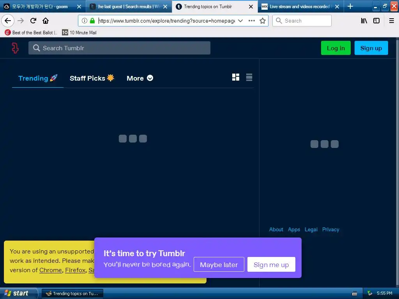Viewport: 399px width, 299px height.
Task: Select the Staff Picks tab
Action: [92, 78]
